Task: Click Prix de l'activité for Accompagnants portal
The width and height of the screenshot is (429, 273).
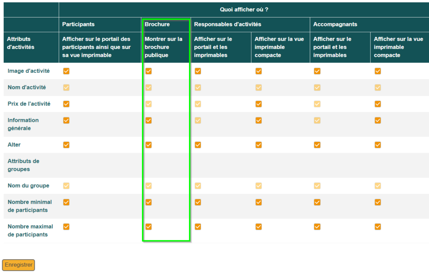Action: tap(317, 104)
